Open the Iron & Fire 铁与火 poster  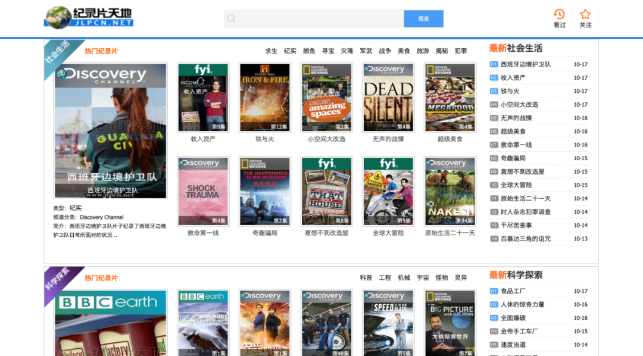[264, 97]
